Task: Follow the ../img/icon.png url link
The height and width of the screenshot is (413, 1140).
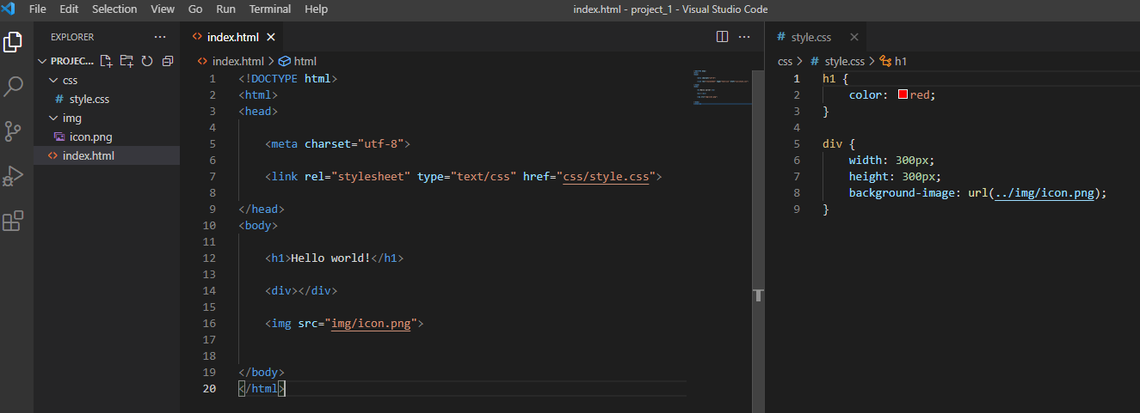Action: tap(1044, 192)
